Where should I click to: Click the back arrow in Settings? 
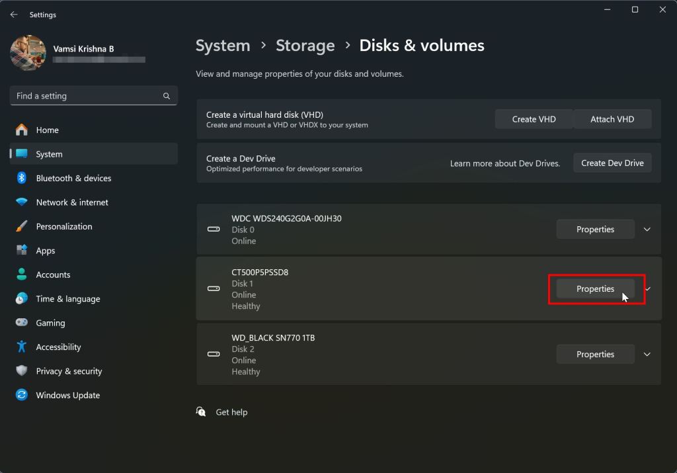(x=14, y=15)
